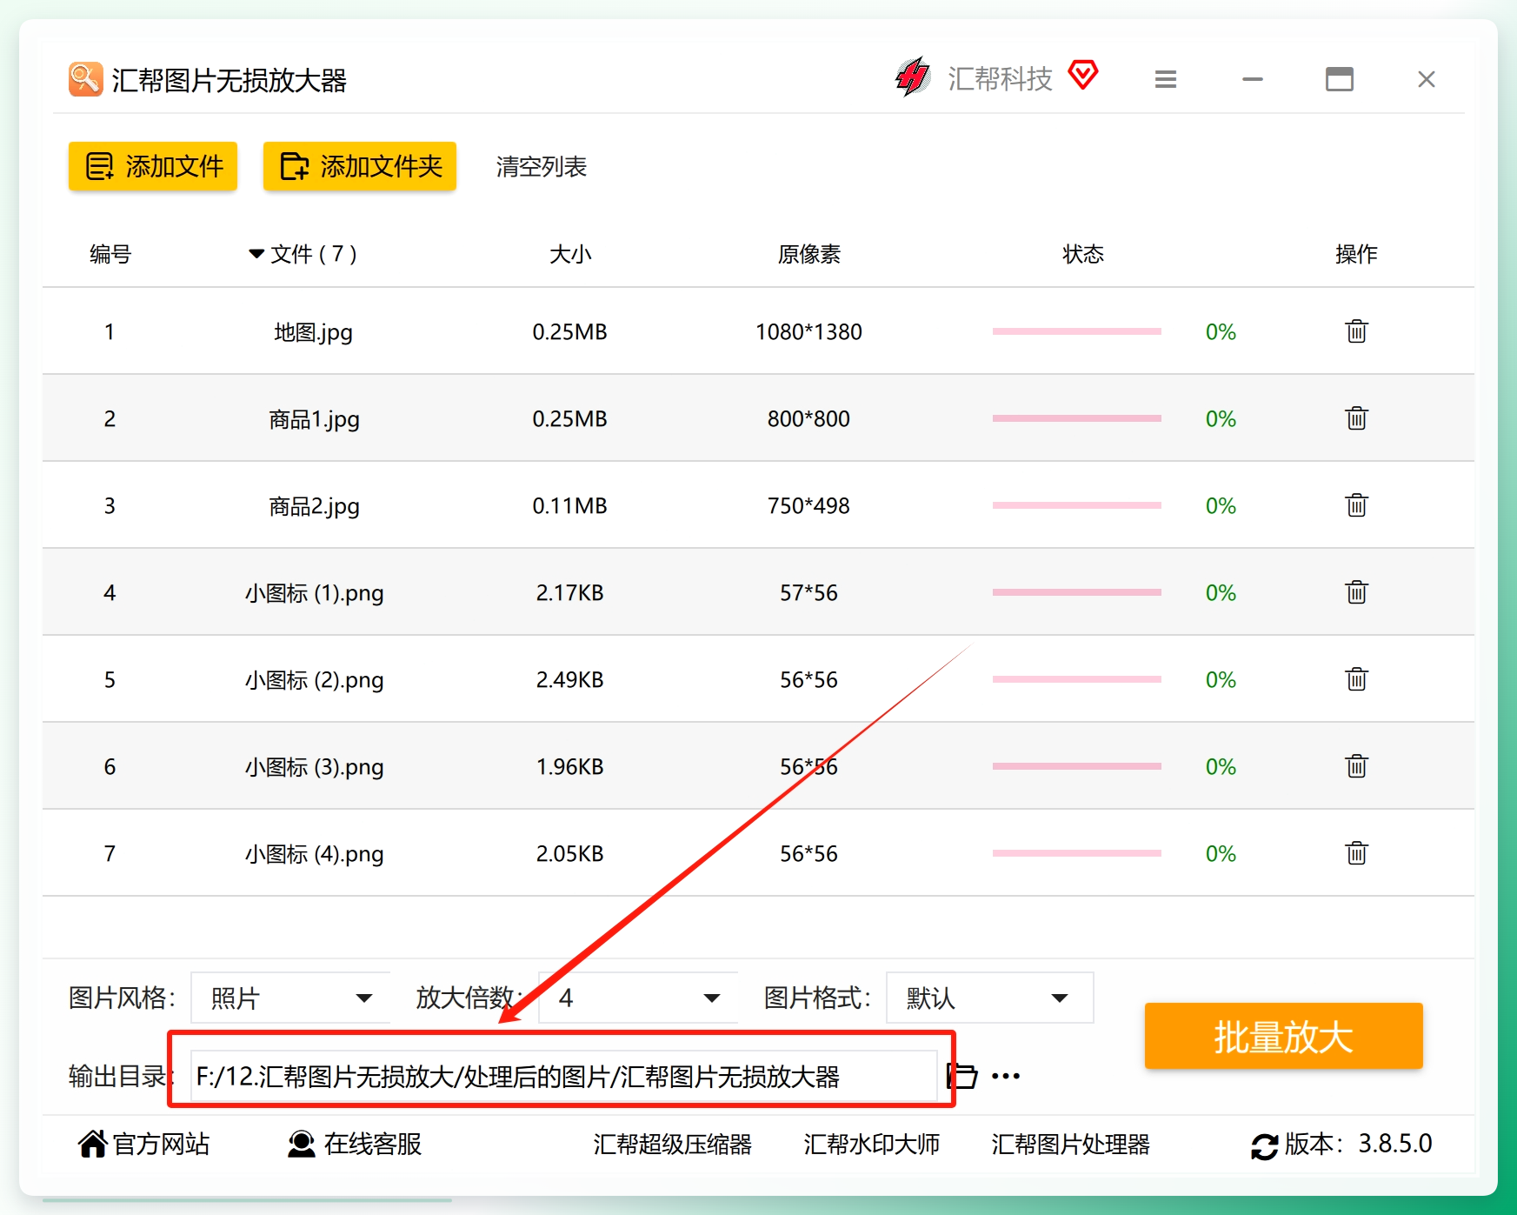Open 图片格式 dropdown showing 默认
The height and width of the screenshot is (1215, 1517).
[989, 998]
